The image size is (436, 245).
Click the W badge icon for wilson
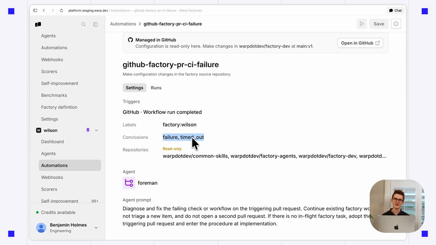[38, 130]
